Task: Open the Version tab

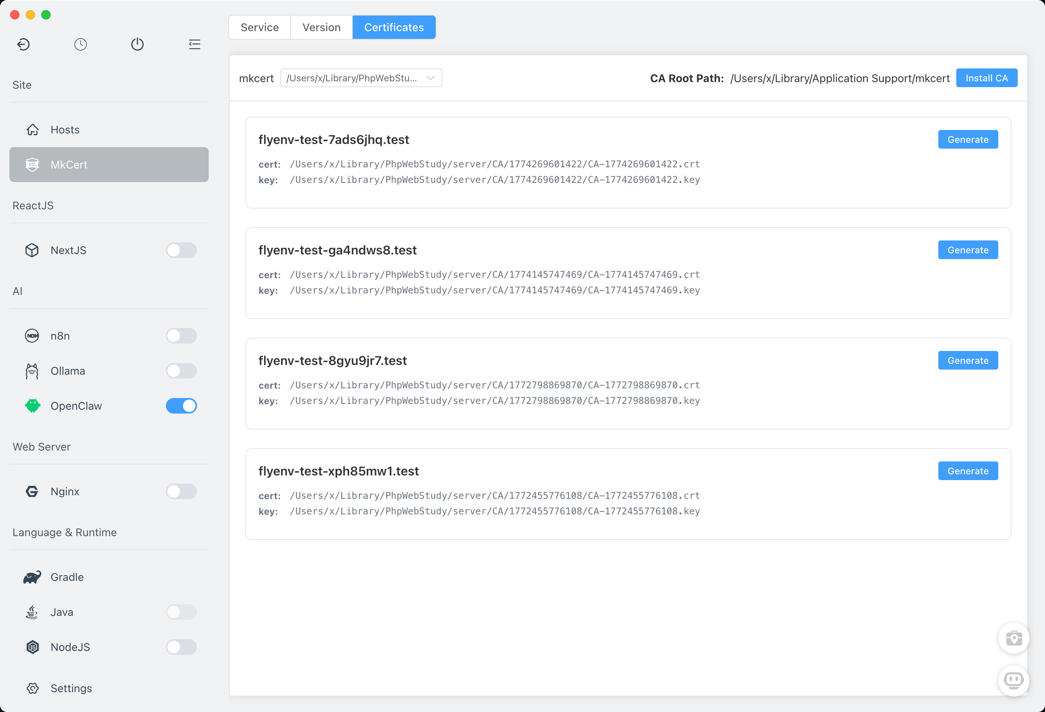Action: pos(321,27)
